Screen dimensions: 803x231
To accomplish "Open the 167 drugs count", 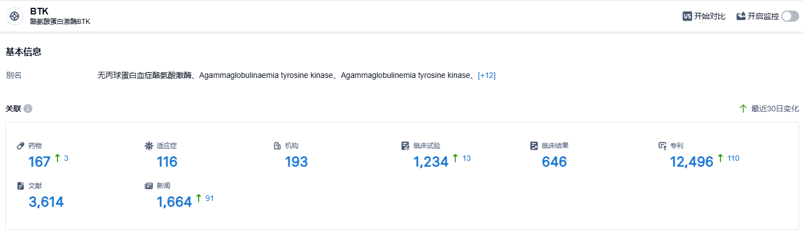I will [40, 162].
